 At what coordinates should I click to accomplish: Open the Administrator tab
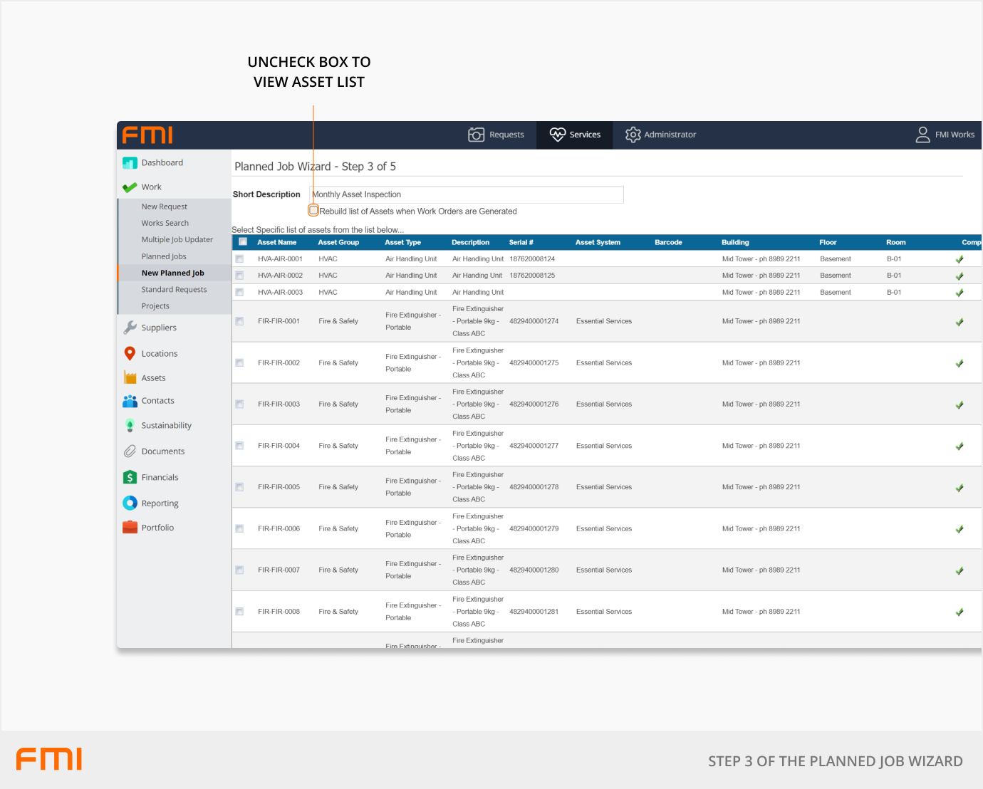[x=660, y=135]
